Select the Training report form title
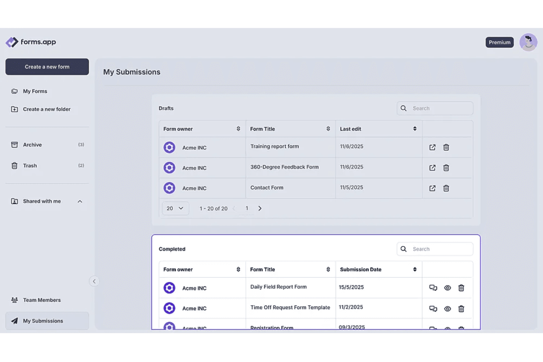 [274, 146]
